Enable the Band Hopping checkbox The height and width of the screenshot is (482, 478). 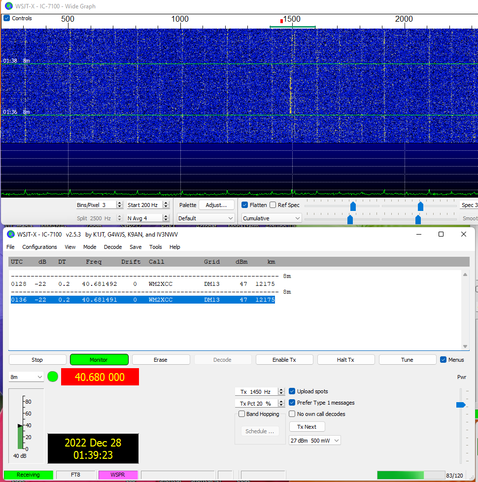point(241,414)
